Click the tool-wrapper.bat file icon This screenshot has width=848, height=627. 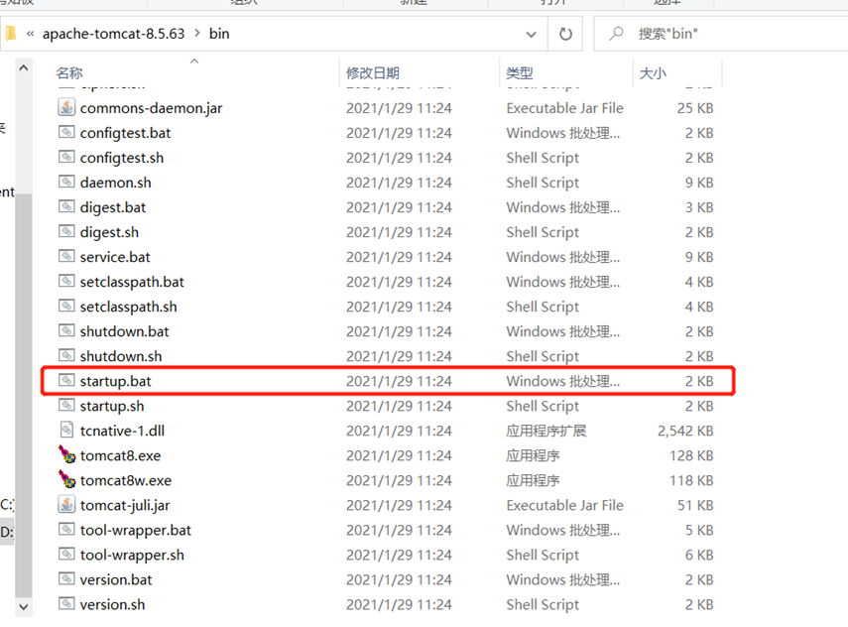click(x=66, y=529)
